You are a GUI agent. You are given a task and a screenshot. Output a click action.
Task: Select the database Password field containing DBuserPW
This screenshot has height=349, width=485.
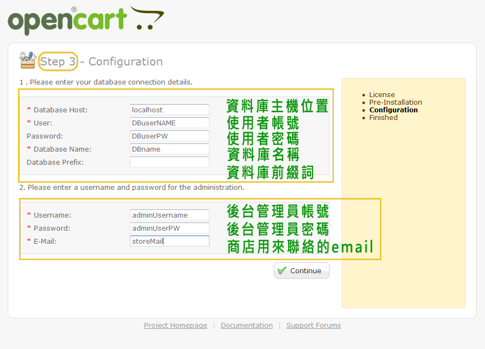[x=170, y=136]
